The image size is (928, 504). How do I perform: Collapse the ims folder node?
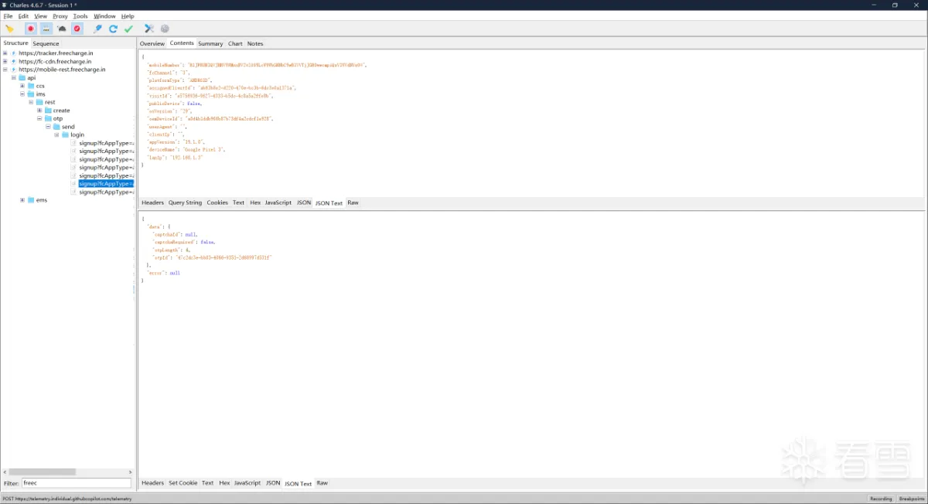(x=22, y=94)
